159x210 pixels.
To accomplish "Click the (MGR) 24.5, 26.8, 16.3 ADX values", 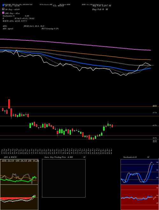I will click(34, 26).
